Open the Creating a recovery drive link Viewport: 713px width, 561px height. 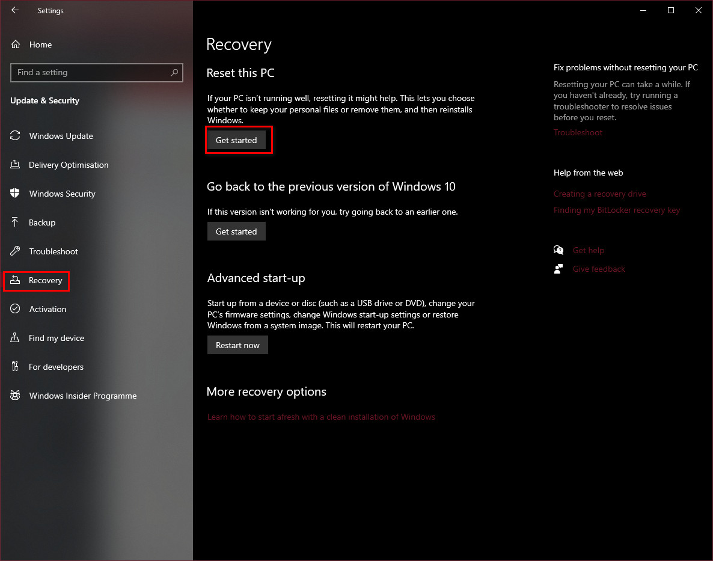click(599, 194)
